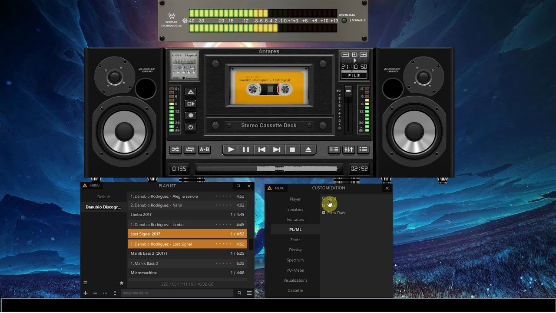Select the Default playlist tab

(x=103, y=197)
